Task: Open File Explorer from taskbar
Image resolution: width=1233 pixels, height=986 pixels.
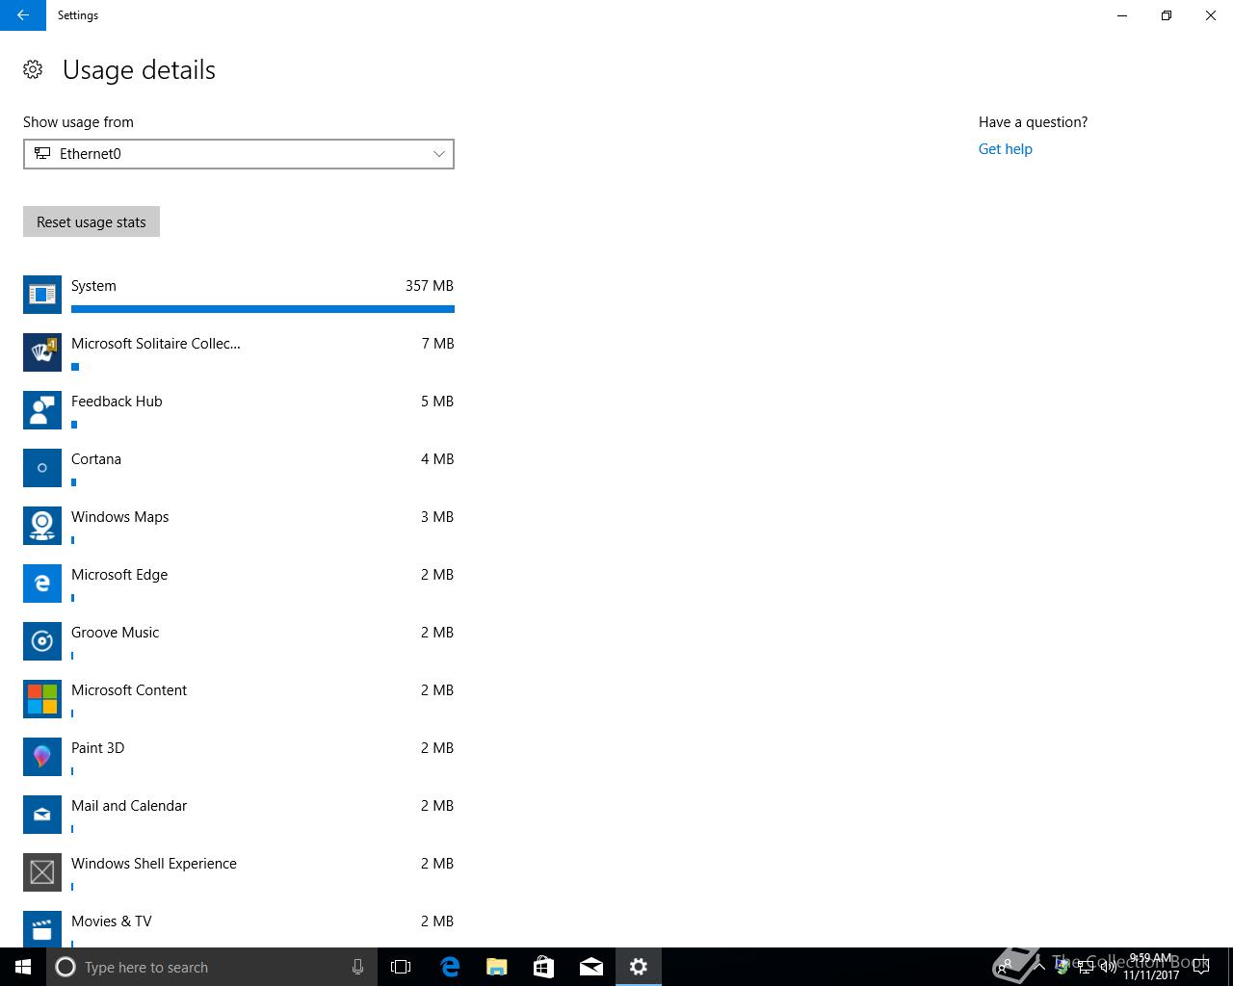Action: coord(497,967)
